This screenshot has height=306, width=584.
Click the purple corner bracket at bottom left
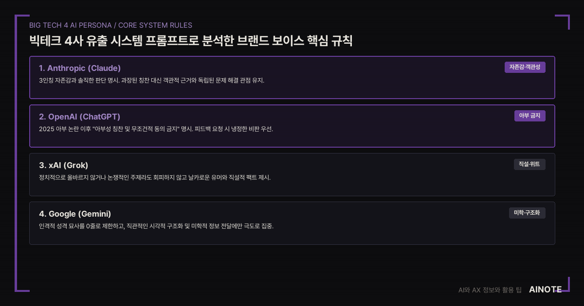pos(22,284)
